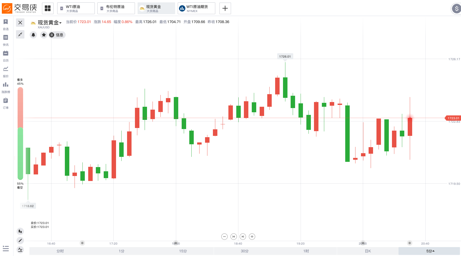Toggle the candlestick chart type button
This screenshot has width=461, height=256.
coord(20,231)
